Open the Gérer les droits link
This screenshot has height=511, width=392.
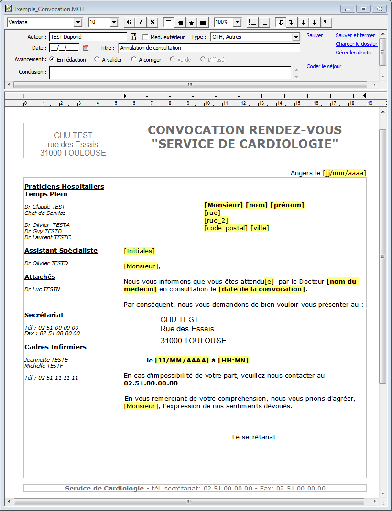click(353, 53)
